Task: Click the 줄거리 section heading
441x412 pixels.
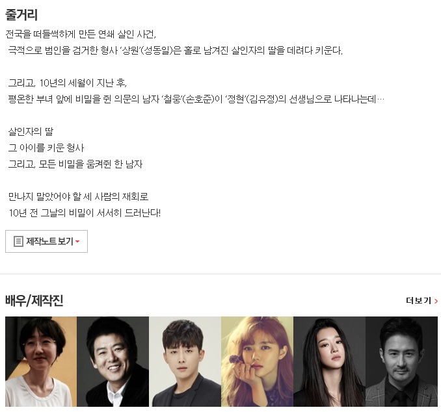Action: pos(21,14)
